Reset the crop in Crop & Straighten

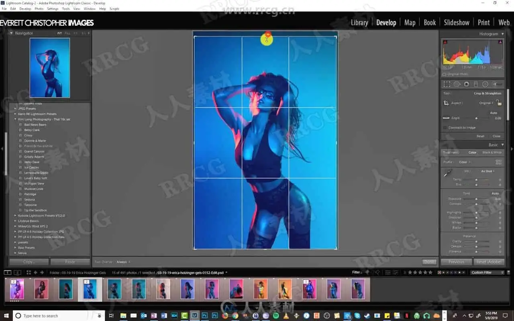pos(480,136)
